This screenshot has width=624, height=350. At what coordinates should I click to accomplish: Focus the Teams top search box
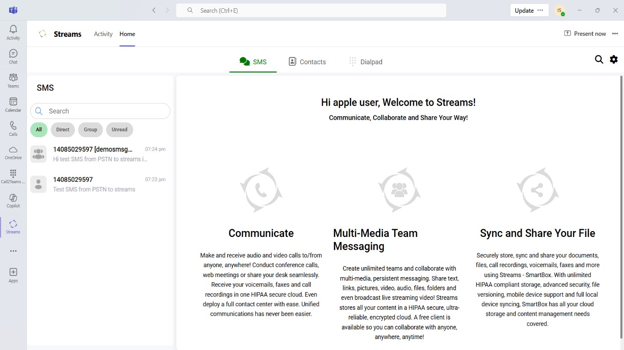[311, 10]
